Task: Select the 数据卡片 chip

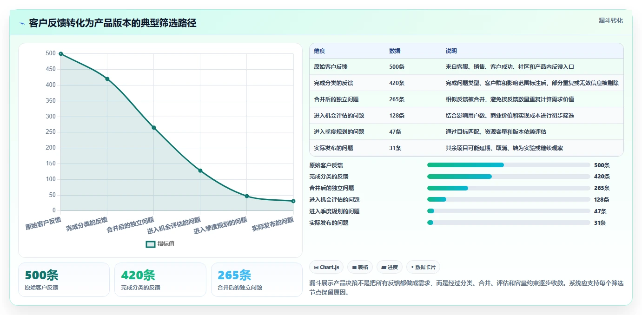Action: tap(423, 267)
